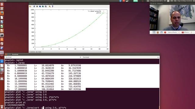Screen dimensions: 195x109
Task: Click the mouse coordinates in gnuplot status bar
Action: [35, 52]
